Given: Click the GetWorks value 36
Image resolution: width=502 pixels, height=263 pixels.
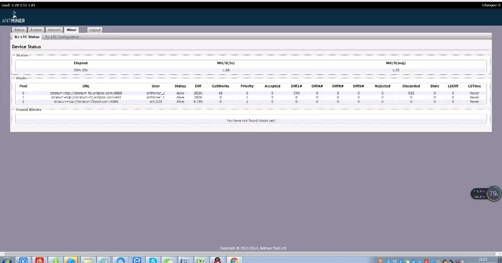Looking at the screenshot, I should 220,93.
